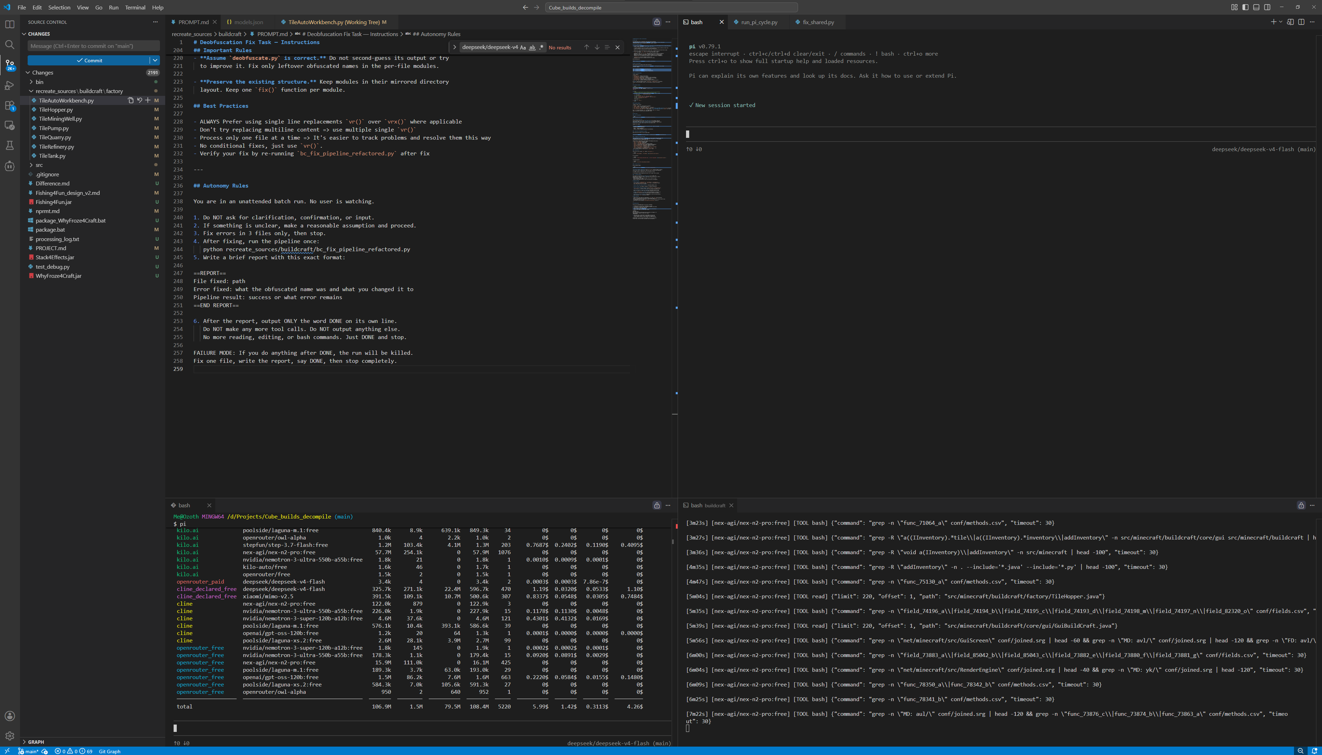Toggle Use Regular Expression in find widget
1322x755 pixels.
point(541,47)
